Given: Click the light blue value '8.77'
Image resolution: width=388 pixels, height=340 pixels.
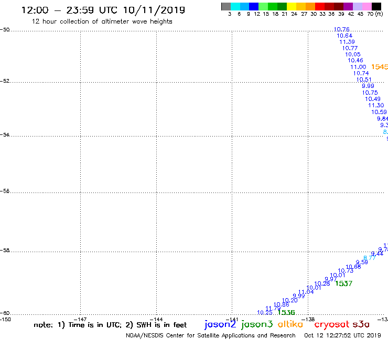Looking at the screenshot, I should coord(370,258).
